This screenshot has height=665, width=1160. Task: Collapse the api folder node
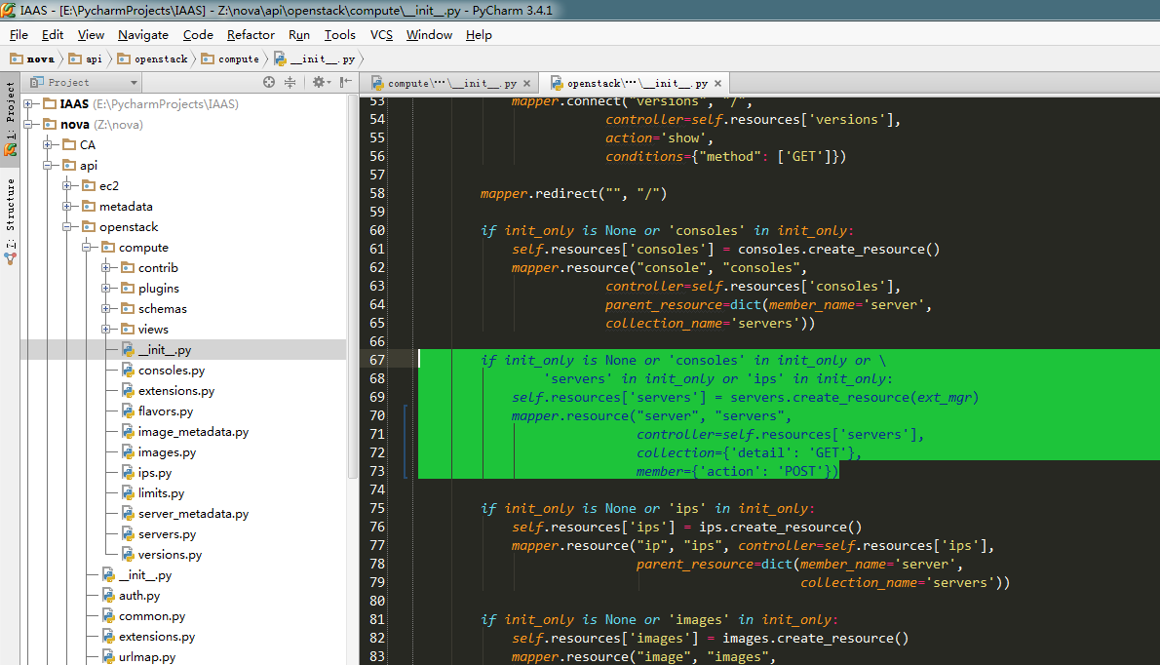(x=48, y=166)
